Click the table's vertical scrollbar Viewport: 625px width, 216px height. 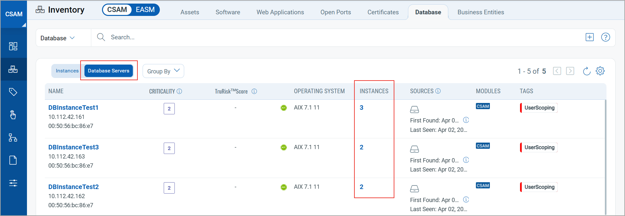606,157
